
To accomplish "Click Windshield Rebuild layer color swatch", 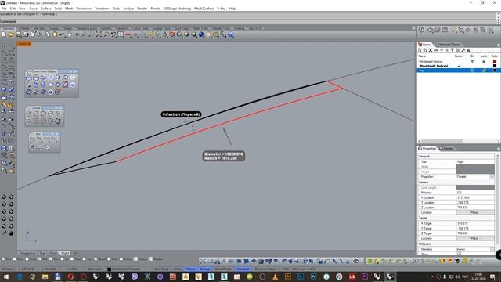I will [x=495, y=66].
